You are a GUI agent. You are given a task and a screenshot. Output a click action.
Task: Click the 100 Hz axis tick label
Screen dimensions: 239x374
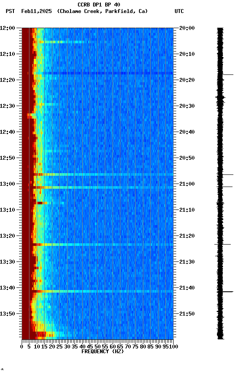pyautogui.click(x=174, y=347)
